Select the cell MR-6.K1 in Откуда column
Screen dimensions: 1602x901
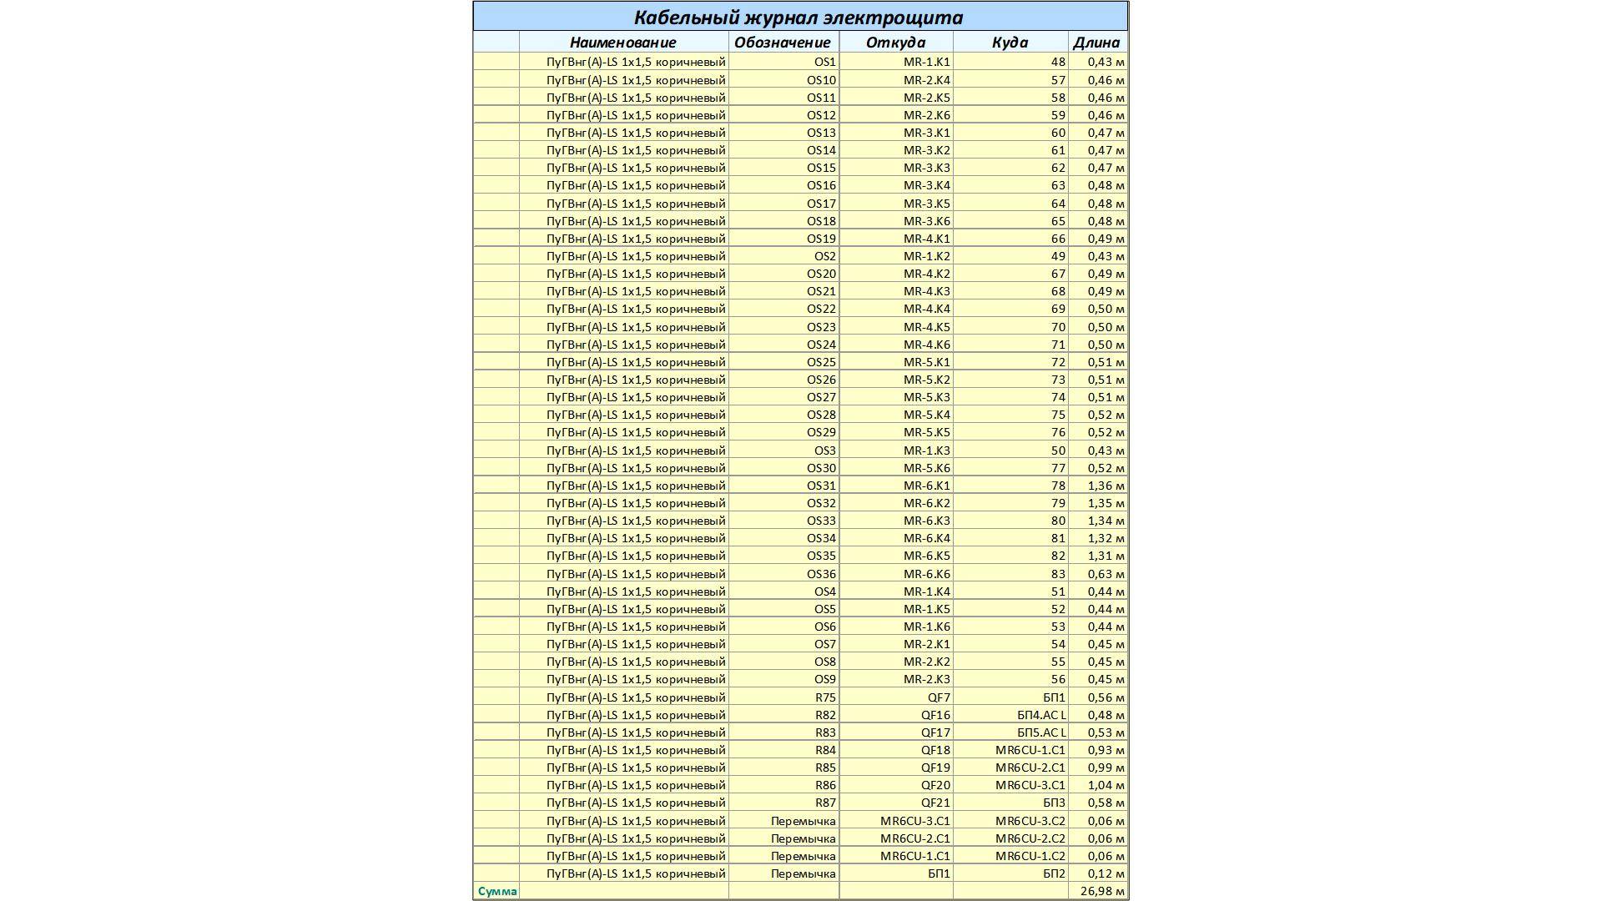click(926, 486)
